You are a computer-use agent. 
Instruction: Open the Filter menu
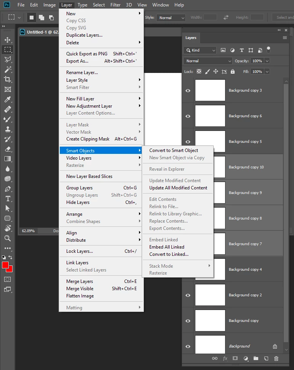coord(115,5)
